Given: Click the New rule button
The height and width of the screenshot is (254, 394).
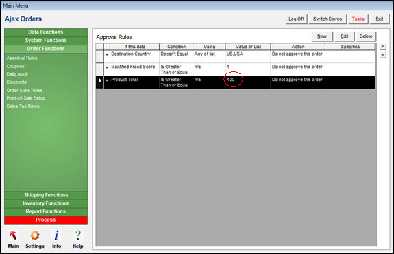Looking at the screenshot, I should click(x=322, y=36).
